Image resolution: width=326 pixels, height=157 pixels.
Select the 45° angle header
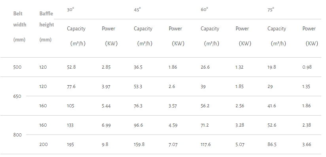tap(137, 9)
